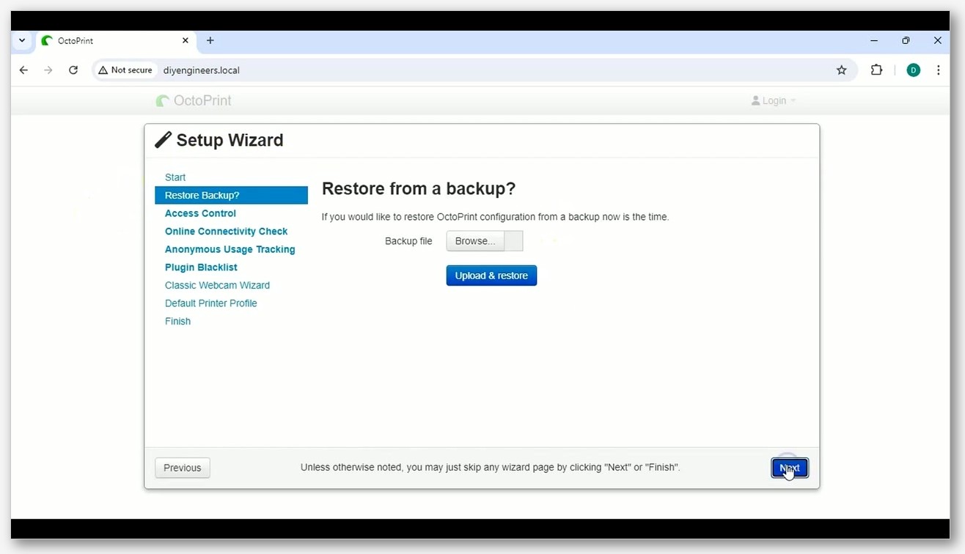Image resolution: width=965 pixels, height=554 pixels.
Task: Jump to the Finish step
Action: [177, 321]
